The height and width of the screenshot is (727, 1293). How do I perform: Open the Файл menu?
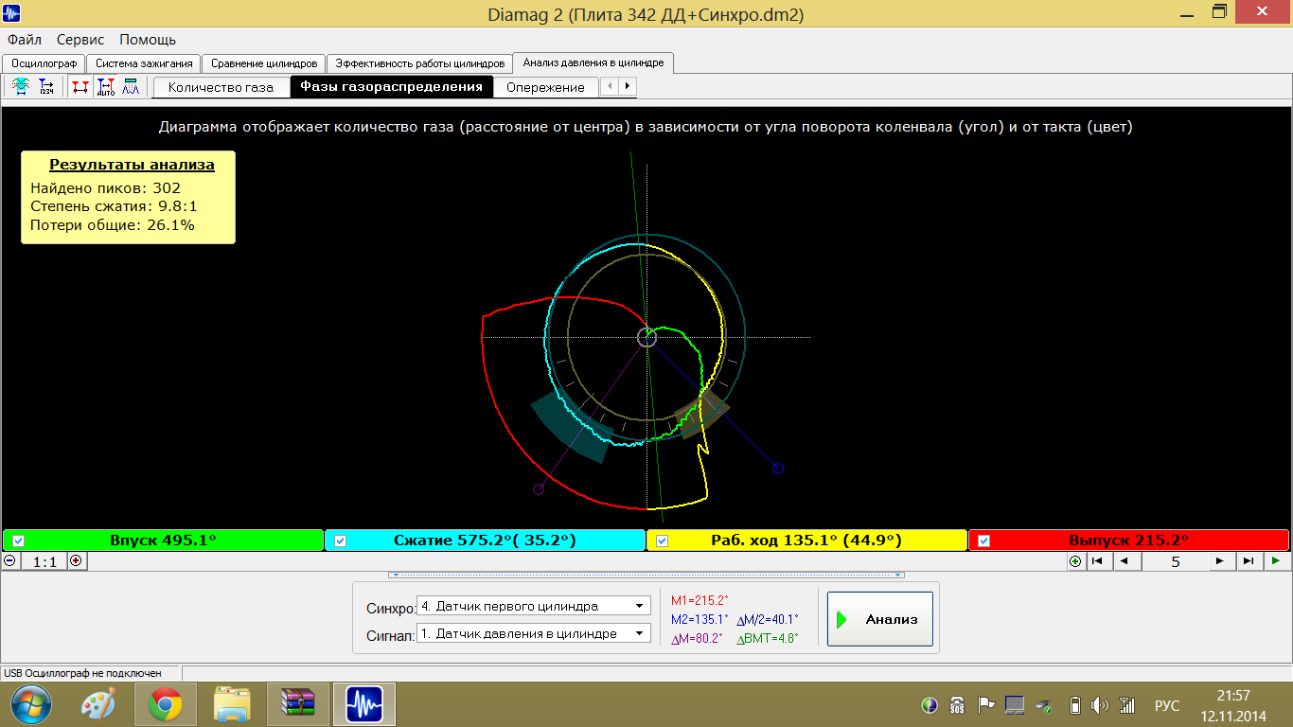point(25,40)
